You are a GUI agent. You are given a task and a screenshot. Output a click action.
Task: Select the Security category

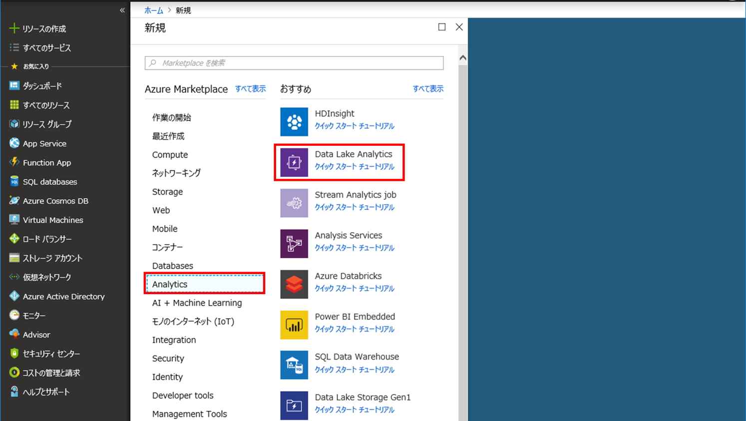pos(168,358)
